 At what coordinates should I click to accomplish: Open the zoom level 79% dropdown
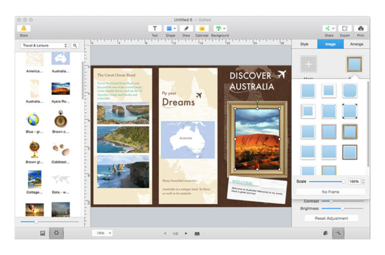[x=103, y=233]
